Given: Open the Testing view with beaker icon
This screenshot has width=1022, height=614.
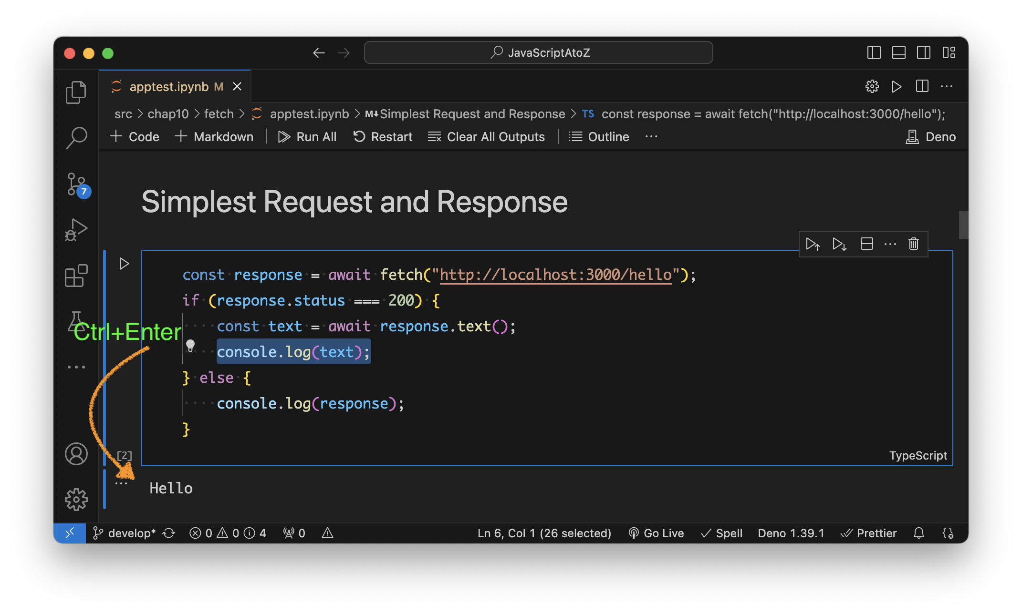Looking at the screenshot, I should click(x=76, y=320).
